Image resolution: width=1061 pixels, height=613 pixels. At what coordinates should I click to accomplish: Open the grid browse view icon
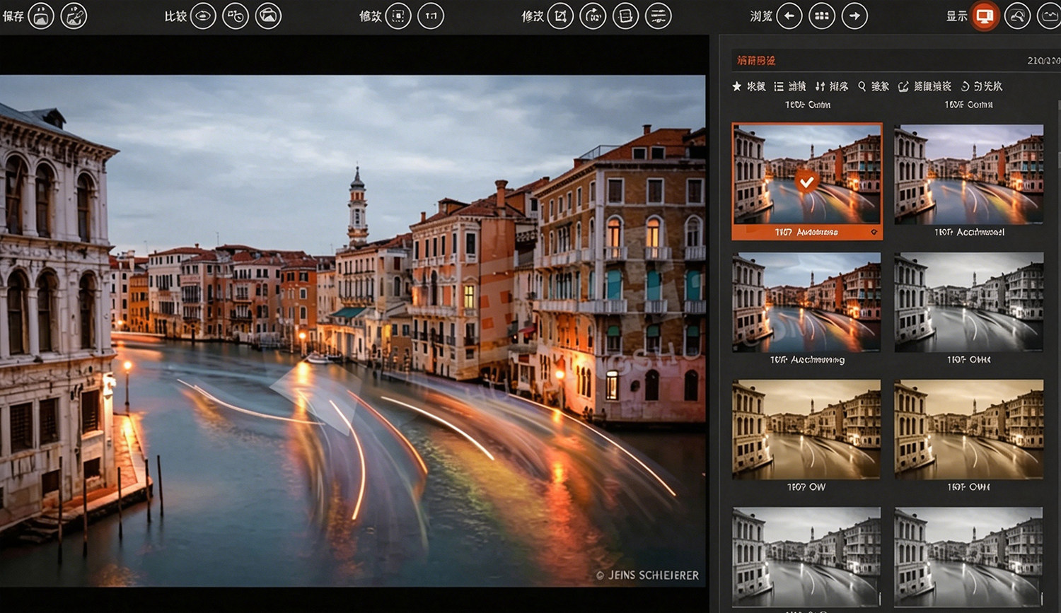(822, 16)
